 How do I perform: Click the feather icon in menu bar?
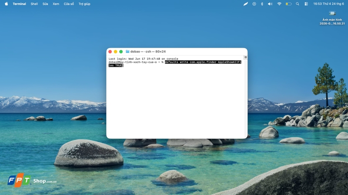click(x=246, y=4)
